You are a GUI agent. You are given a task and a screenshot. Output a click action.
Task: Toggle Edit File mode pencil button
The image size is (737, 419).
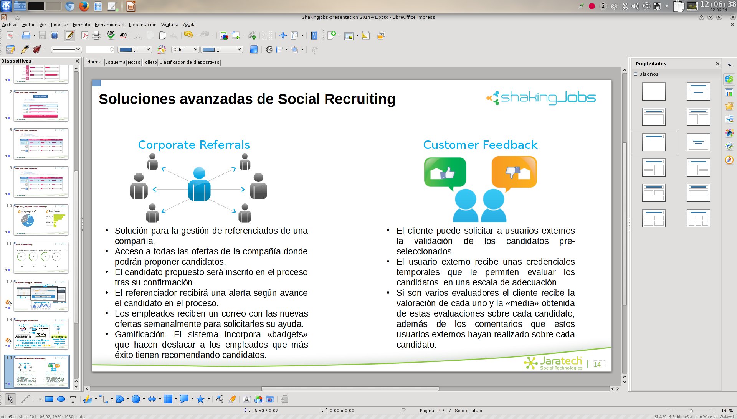click(69, 36)
